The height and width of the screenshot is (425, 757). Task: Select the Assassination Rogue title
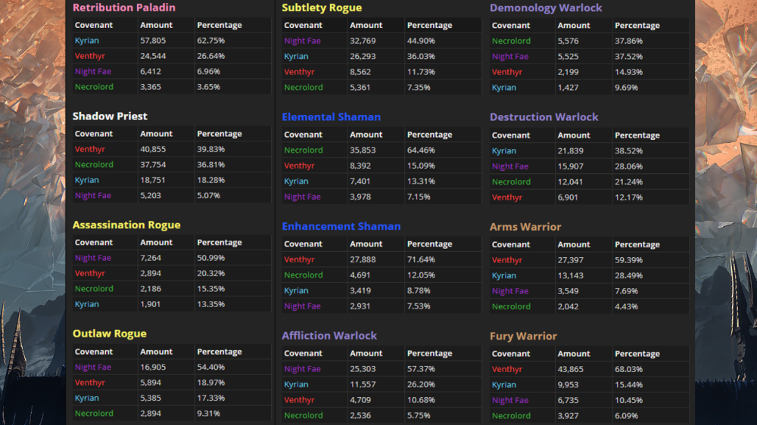(x=126, y=225)
